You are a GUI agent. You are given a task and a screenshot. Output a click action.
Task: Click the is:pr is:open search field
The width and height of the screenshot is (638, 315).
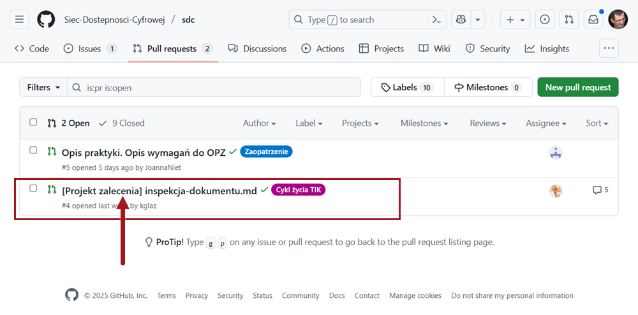(x=217, y=87)
